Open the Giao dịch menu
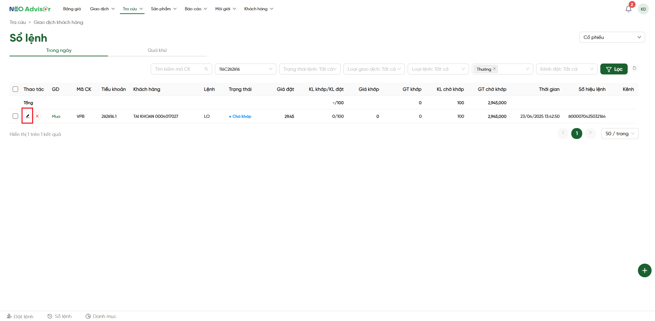The height and width of the screenshot is (321, 655). pyautogui.click(x=102, y=9)
